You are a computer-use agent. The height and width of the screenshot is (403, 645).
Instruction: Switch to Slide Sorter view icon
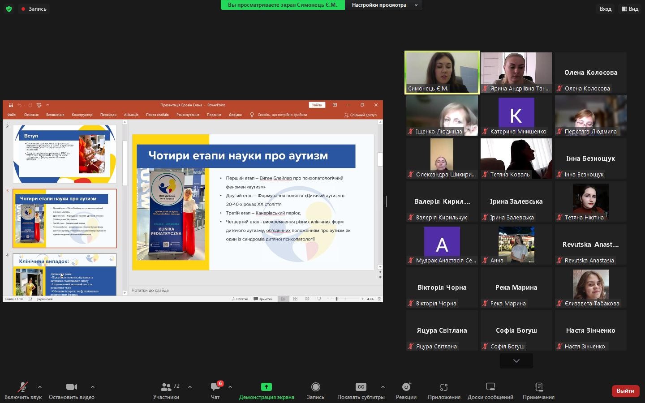295,299
